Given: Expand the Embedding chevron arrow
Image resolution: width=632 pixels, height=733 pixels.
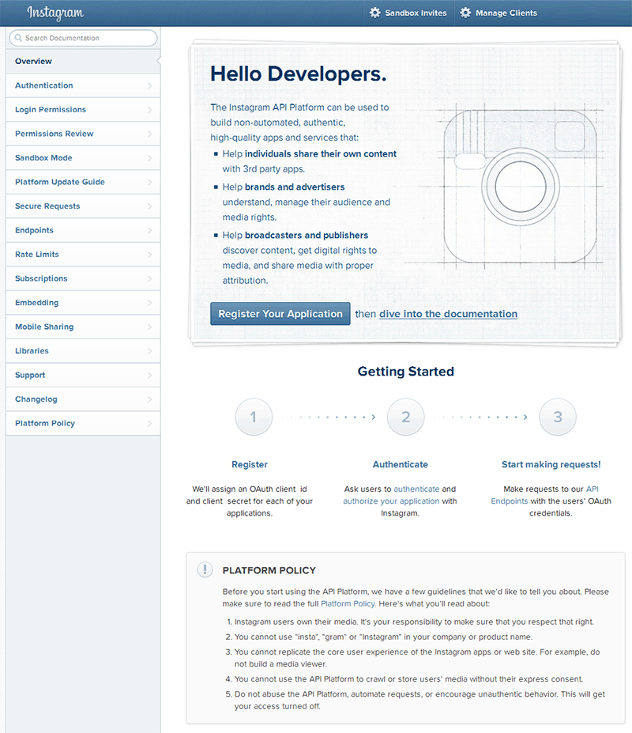Looking at the screenshot, I should tap(149, 303).
